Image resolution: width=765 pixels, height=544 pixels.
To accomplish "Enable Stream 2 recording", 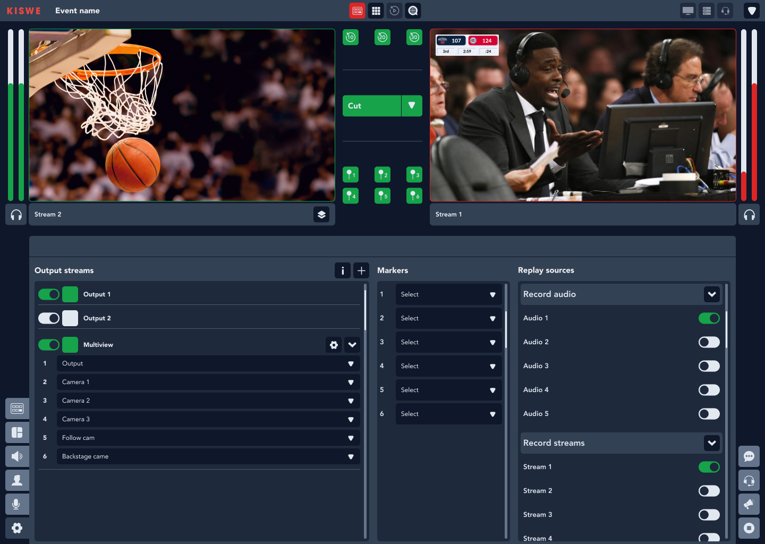I will (x=709, y=491).
